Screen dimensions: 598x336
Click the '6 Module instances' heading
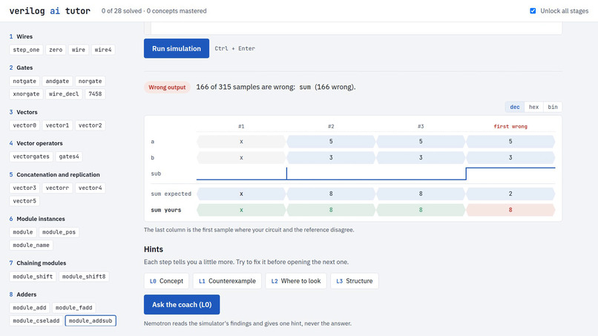pyautogui.click(x=37, y=219)
